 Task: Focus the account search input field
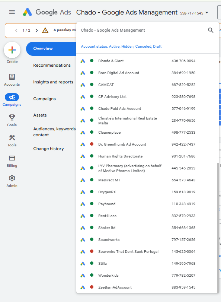coord(142,30)
